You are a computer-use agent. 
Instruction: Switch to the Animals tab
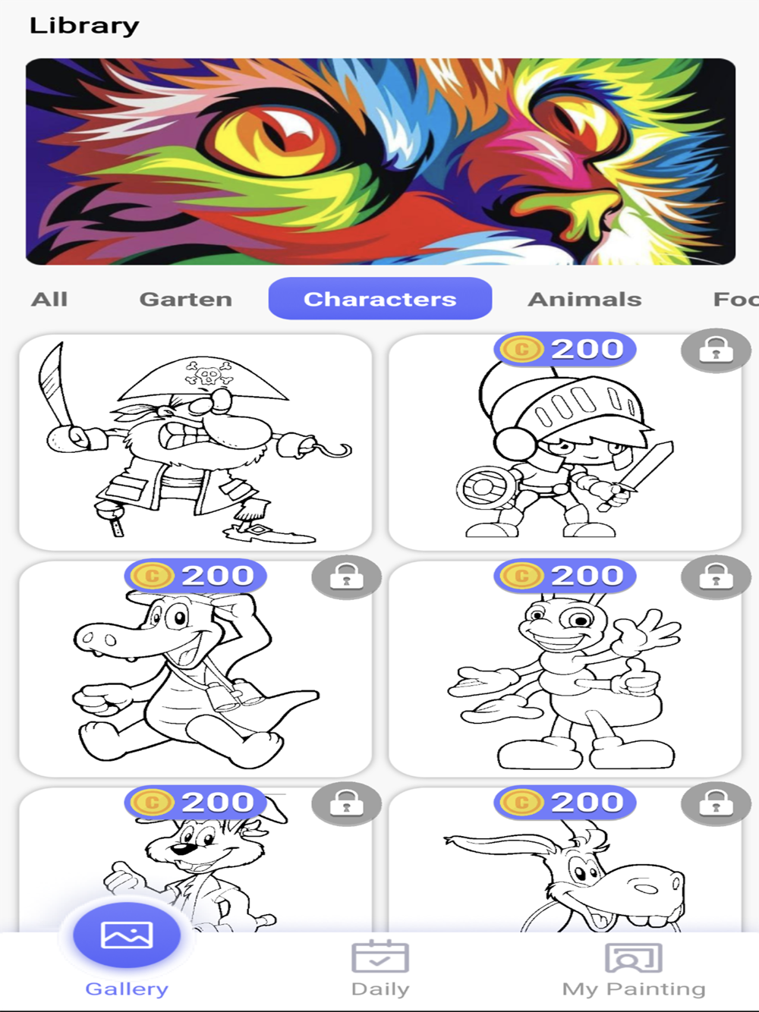(x=584, y=299)
